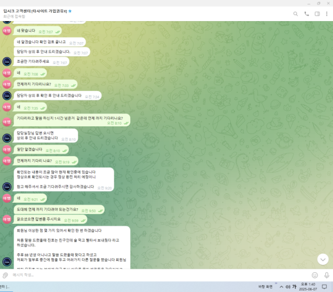Viewport: 333px width, 292px height.
Task: Select the 일단 알겠습니다 message bubble
Action: point(41,150)
